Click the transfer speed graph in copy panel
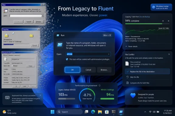The height and width of the screenshot is (116, 175). (x=147, y=30)
